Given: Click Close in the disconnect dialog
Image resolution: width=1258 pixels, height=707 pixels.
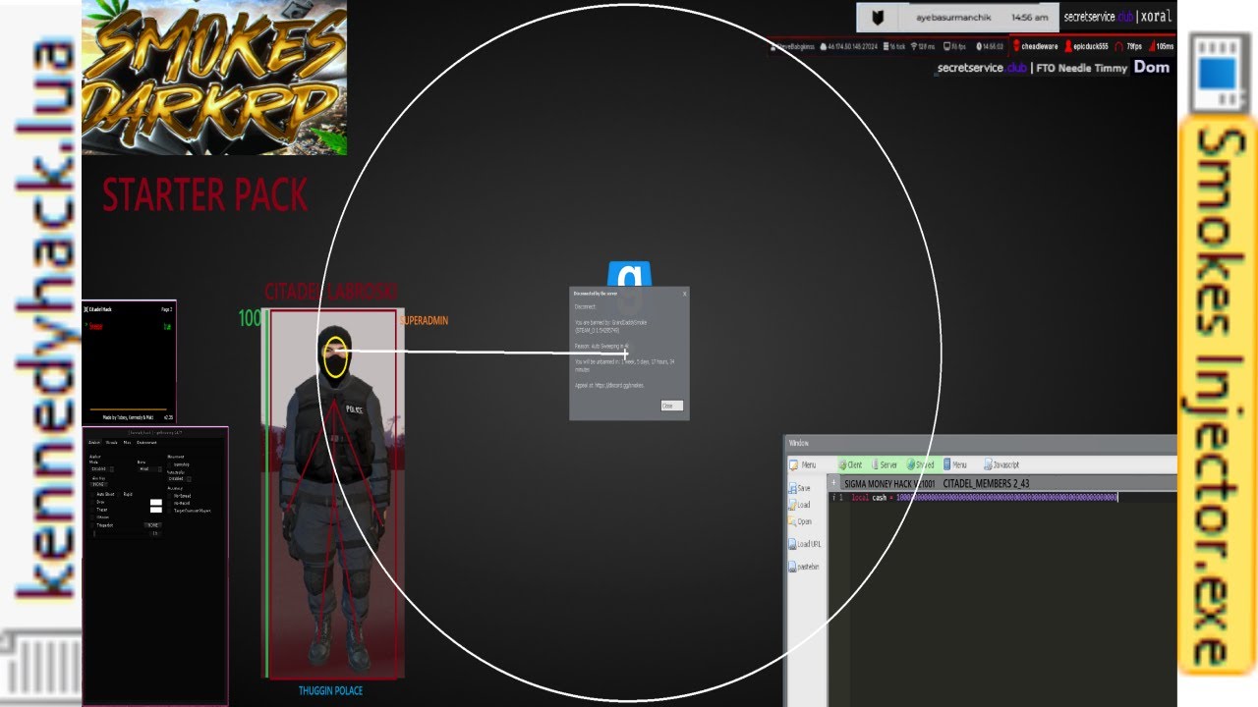Looking at the screenshot, I should (x=671, y=406).
